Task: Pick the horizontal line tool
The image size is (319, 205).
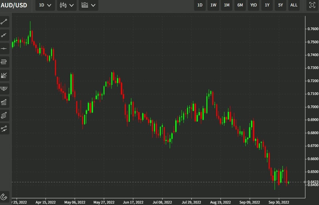Action: click(x=5, y=48)
